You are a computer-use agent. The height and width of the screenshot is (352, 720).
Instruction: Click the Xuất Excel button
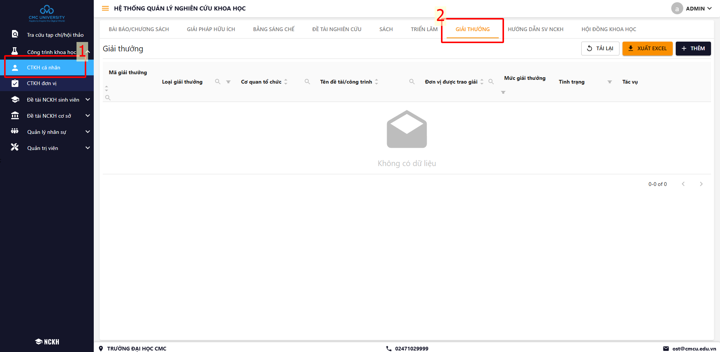coord(647,48)
